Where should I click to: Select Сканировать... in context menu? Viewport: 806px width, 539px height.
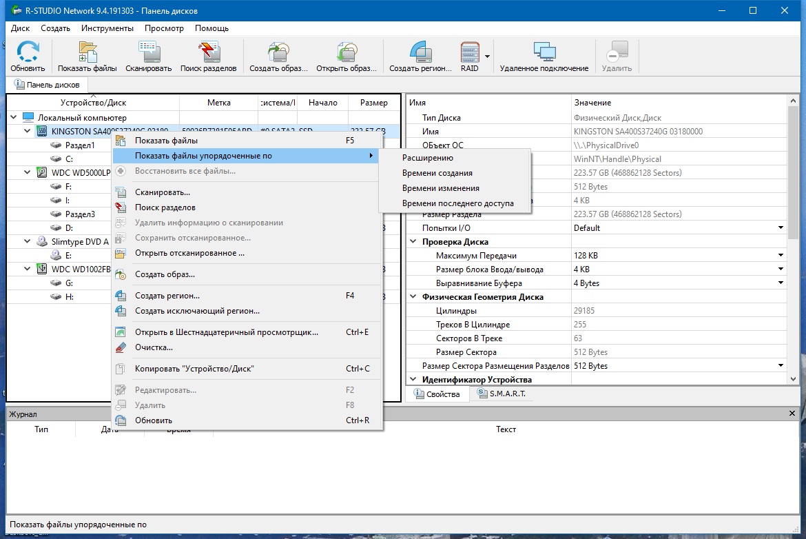[x=247, y=192]
